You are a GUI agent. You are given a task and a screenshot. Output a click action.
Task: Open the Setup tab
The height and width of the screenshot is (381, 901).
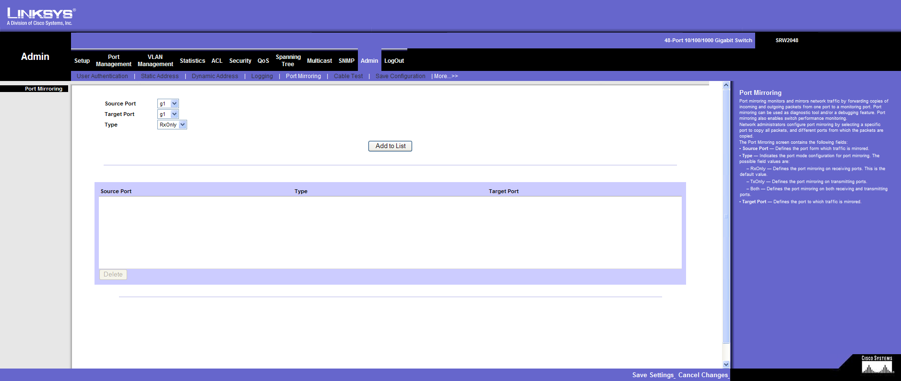82,61
